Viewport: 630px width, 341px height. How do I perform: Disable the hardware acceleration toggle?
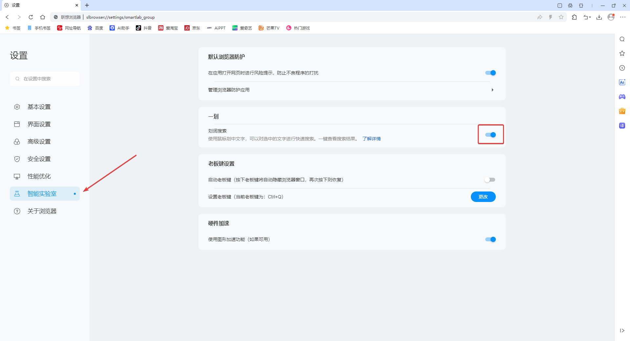490,239
